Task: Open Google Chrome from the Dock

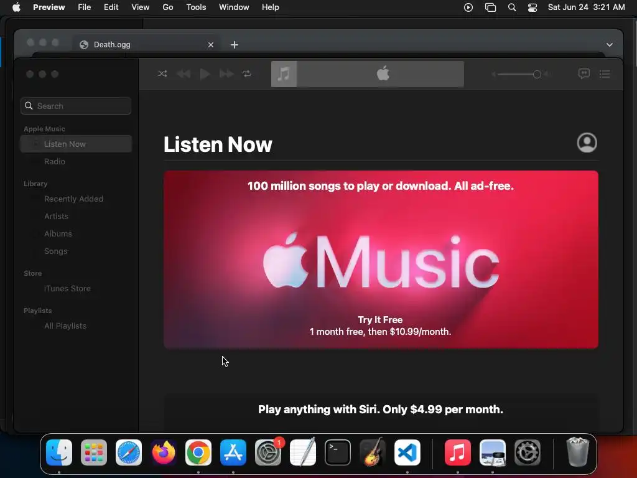Action: (198, 452)
